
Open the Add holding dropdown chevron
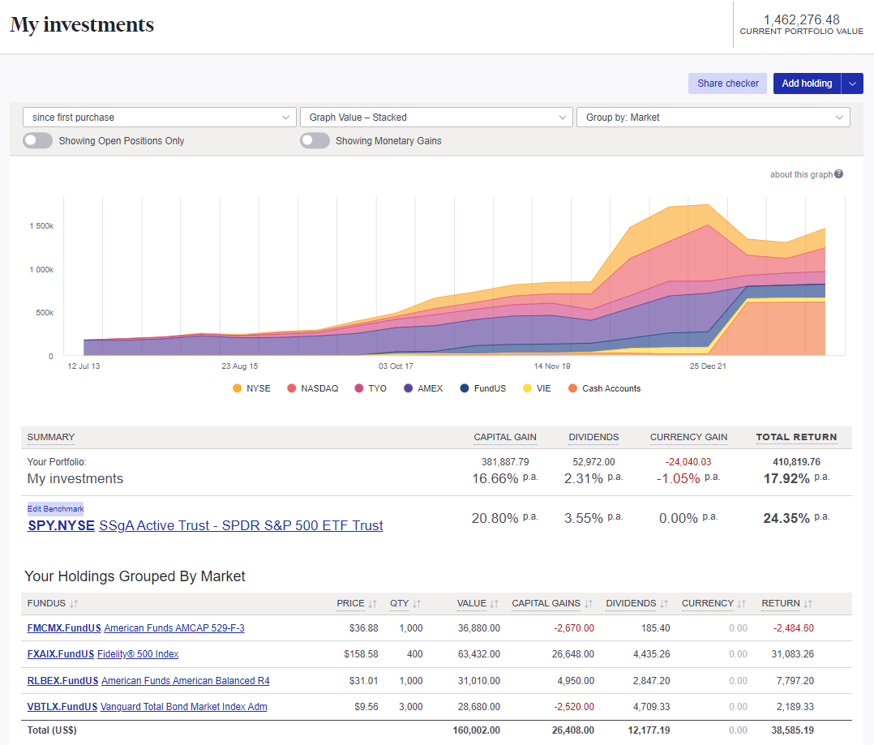[852, 83]
